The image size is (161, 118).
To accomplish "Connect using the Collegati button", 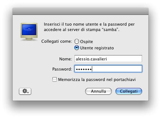I will pyautogui.click(x=129, y=91).
